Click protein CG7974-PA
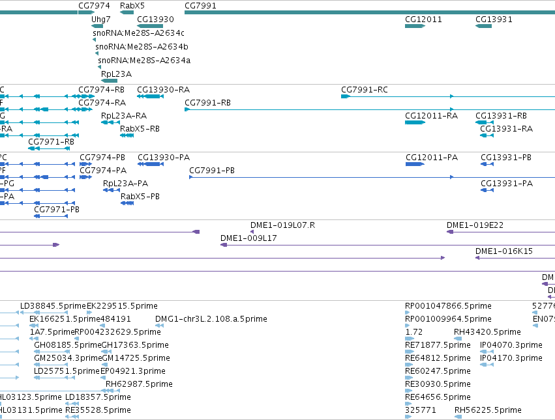Image resolution: width=555 pixels, height=420 pixels. click(x=103, y=171)
